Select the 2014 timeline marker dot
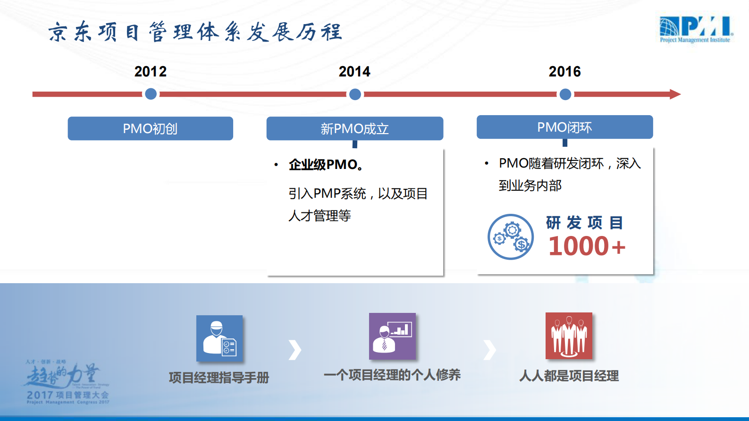Screen dimensions: 749x421 (x=355, y=94)
